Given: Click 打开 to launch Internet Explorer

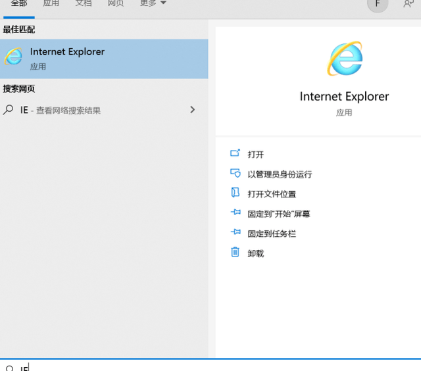Looking at the screenshot, I should coord(256,155).
